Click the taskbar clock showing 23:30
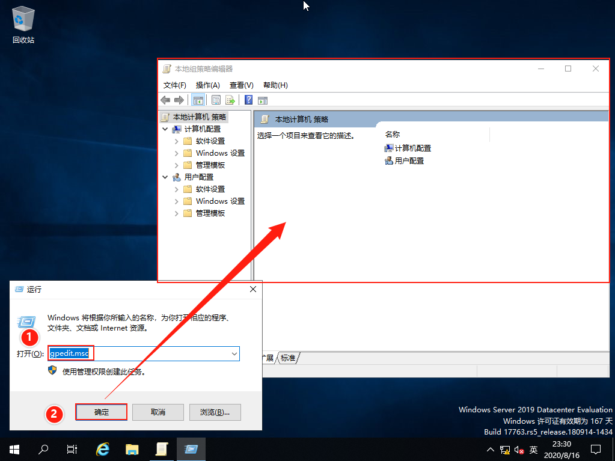 click(x=561, y=450)
